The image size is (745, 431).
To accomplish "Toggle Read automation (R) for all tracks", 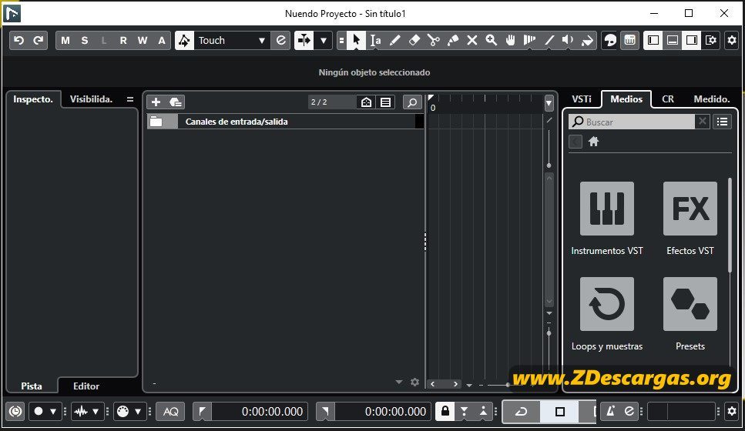I will click(123, 40).
